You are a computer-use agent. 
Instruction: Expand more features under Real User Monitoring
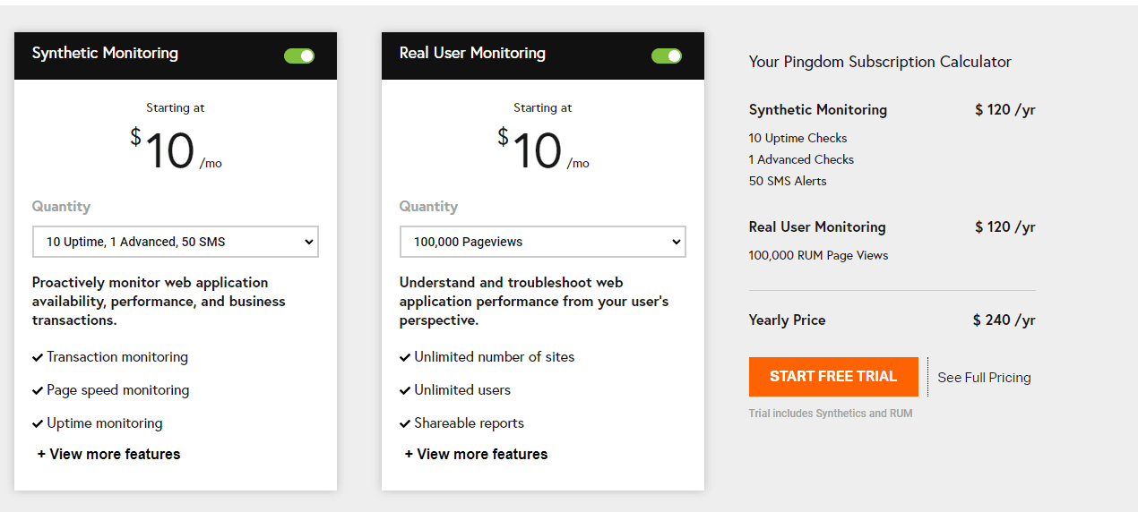476,454
